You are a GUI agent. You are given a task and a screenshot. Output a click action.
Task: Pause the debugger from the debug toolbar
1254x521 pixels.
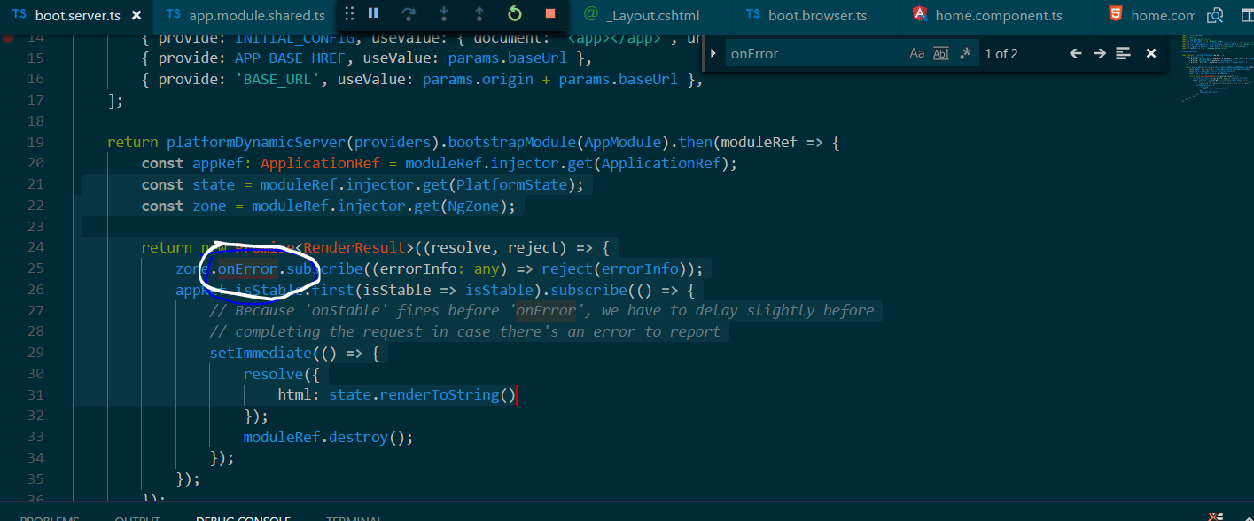point(373,13)
